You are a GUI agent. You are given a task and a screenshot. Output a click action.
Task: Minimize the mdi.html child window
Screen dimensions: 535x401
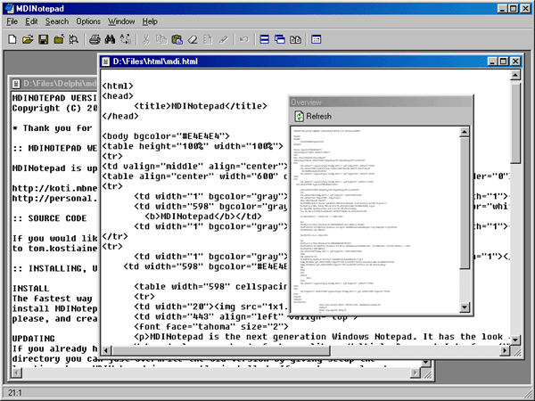point(492,61)
